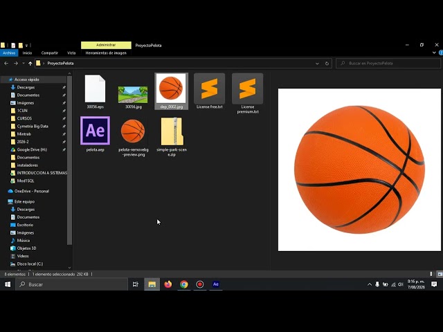Open Música under Este equipo

(x=23, y=241)
